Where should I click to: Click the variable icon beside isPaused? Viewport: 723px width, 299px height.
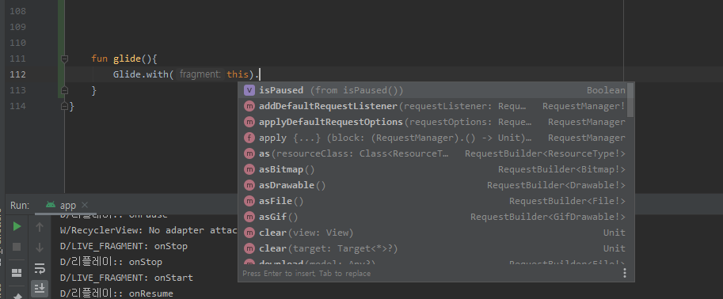pos(249,90)
